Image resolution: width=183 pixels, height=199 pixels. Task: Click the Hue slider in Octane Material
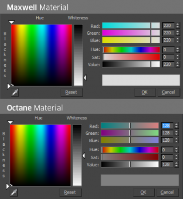(130, 150)
